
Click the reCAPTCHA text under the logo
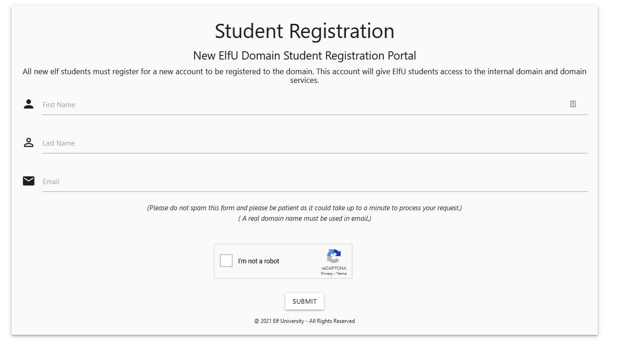[334, 268]
